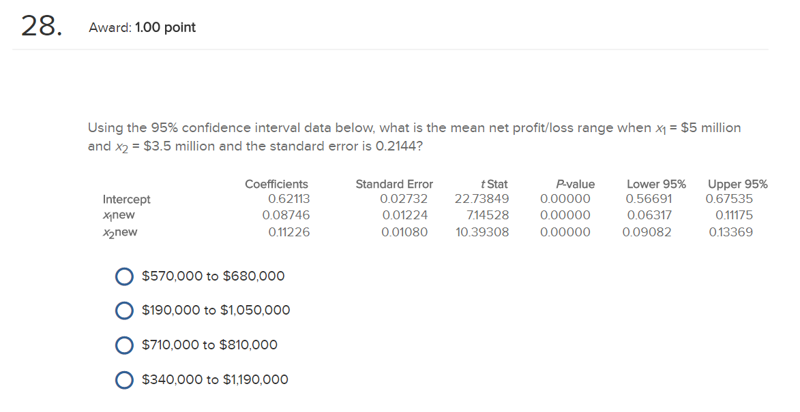Choose the $190,000 to $1,050,000 radio option
The width and height of the screenshot is (800, 412).
(125, 311)
